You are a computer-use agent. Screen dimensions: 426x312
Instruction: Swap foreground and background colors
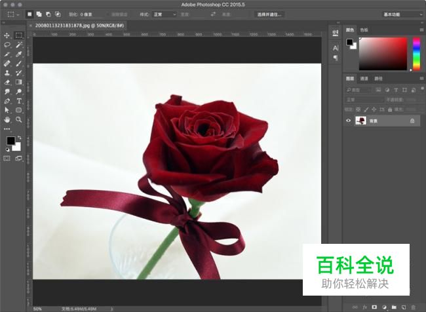pos(19,136)
